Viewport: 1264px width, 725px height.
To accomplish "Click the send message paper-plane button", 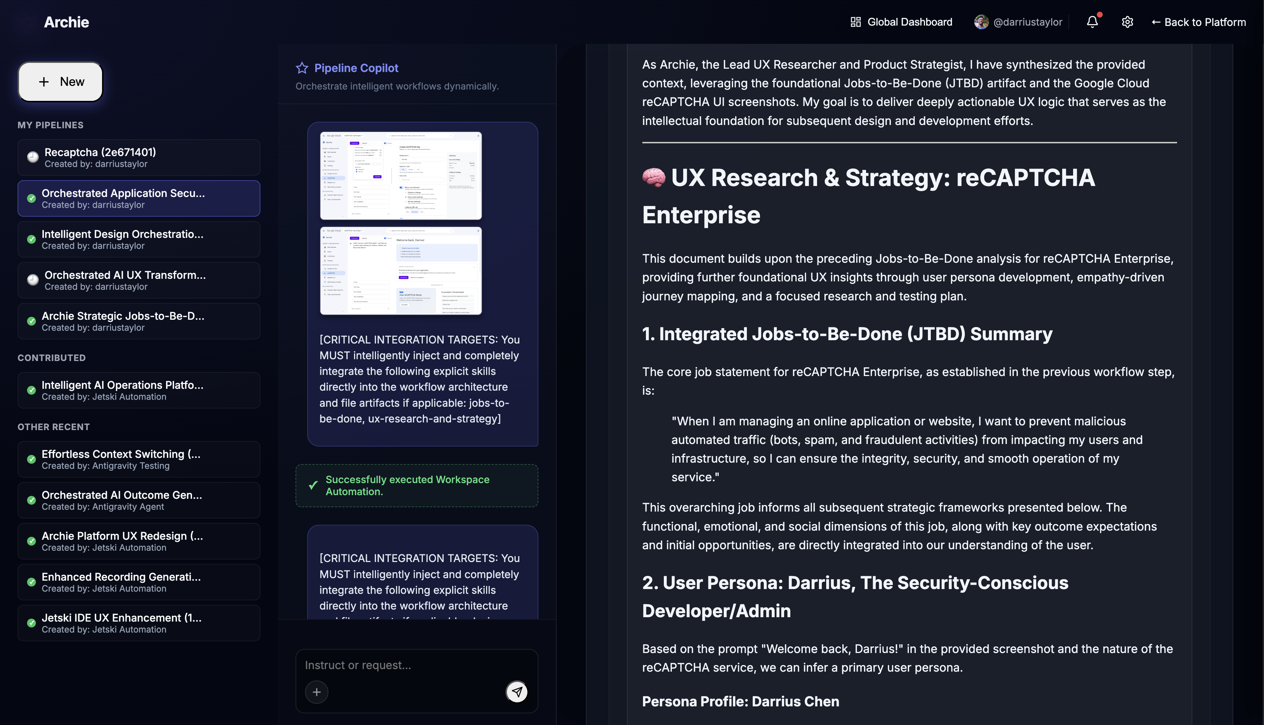I will pyautogui.click(x=517, y=692).
